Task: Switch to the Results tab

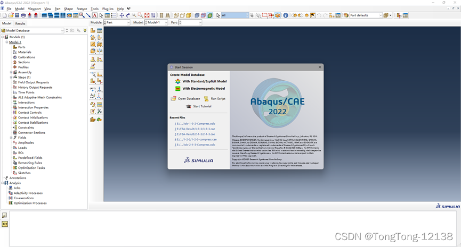Action: [x=20, y=23]
